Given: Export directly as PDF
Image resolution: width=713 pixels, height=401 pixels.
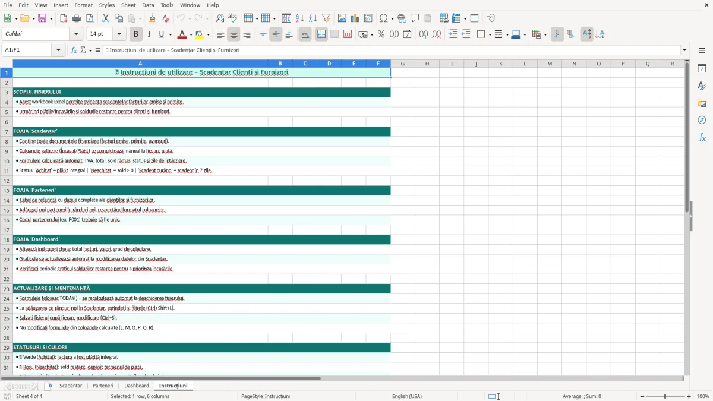Looking at the screenshot, I should (x=64, y=18).
